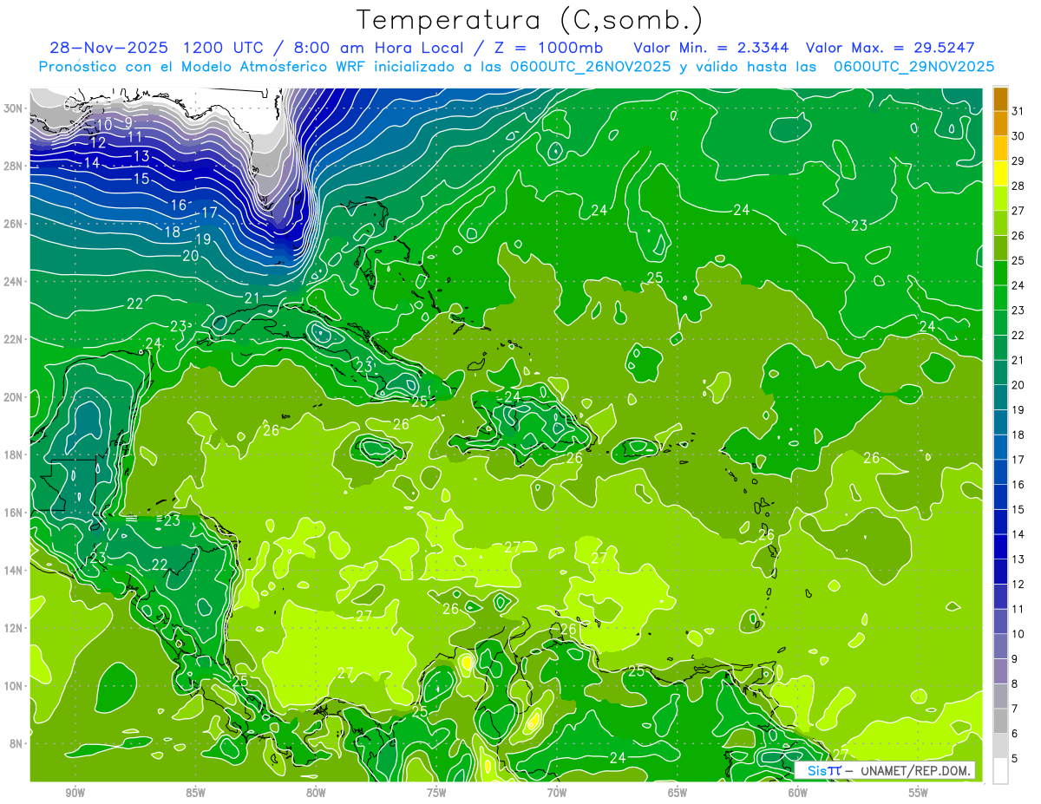Click the '8N' latitude axis label
Screen dimensions: 1041x804
tap(17, 743)
